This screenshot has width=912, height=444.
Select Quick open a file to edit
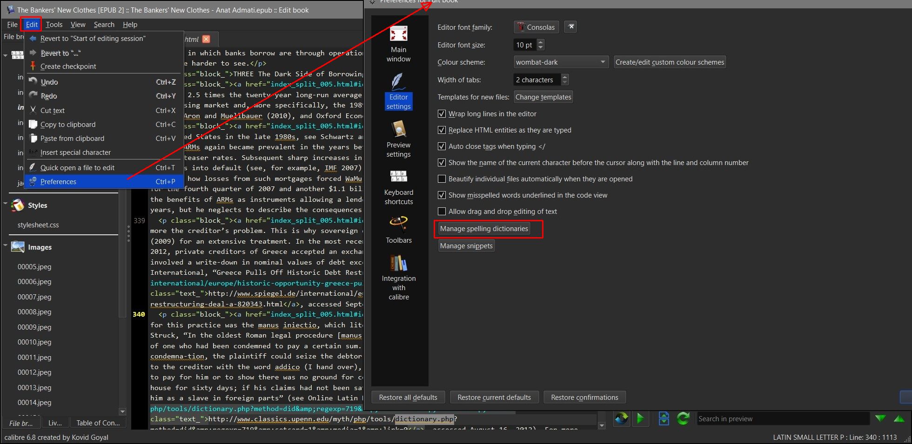(104, 168)
